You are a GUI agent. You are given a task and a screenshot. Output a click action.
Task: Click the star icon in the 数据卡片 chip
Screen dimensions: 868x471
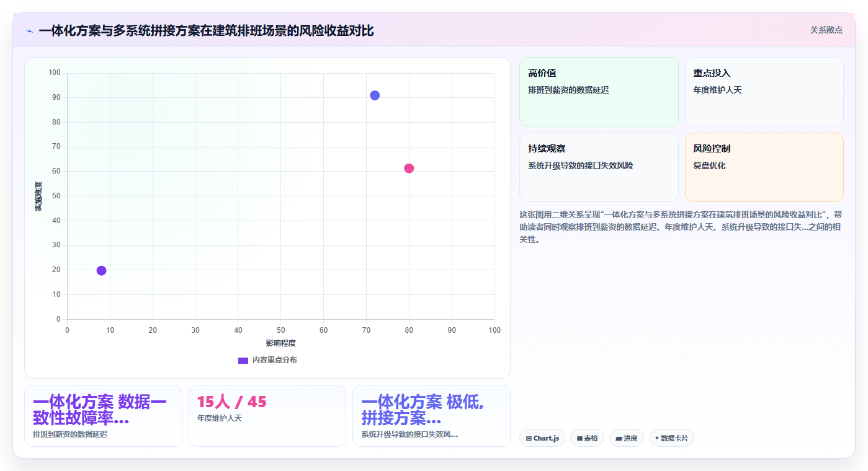point(656,438)
